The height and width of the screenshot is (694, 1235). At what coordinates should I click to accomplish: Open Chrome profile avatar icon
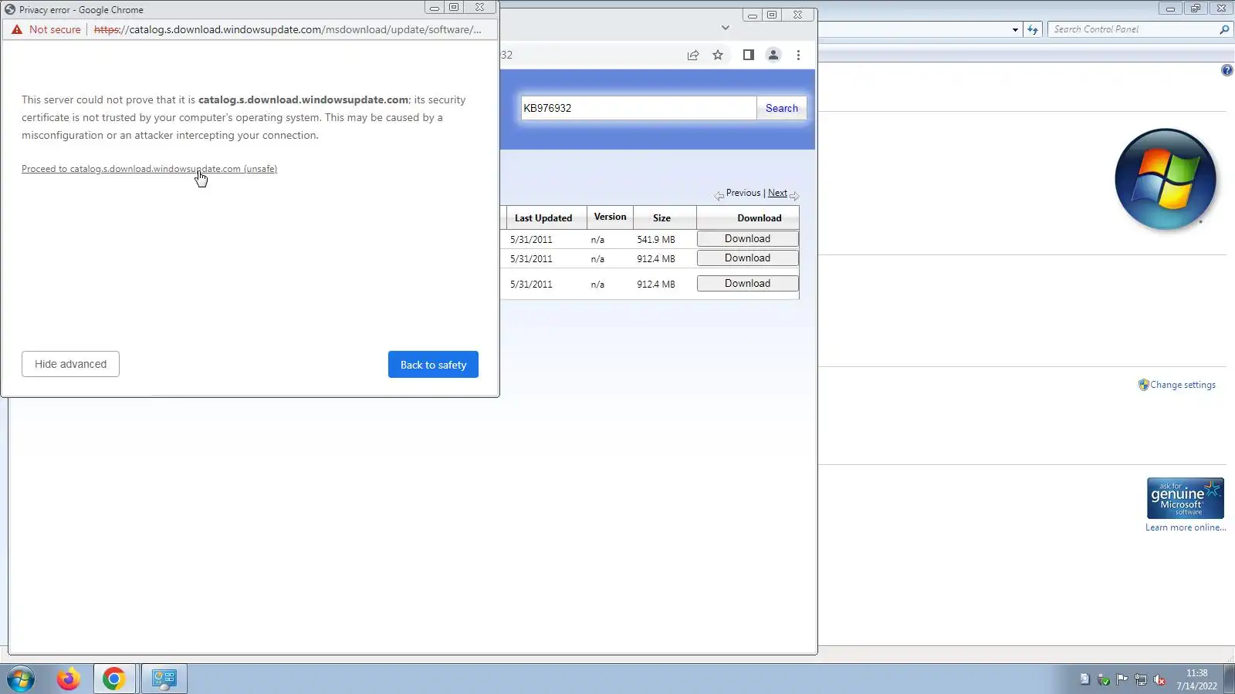pyautogui.click(x=773, y=55)
